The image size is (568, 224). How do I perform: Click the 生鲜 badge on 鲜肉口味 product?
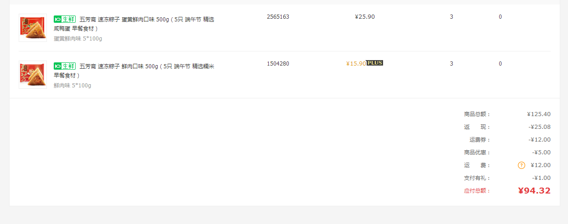tap(65, 66)
